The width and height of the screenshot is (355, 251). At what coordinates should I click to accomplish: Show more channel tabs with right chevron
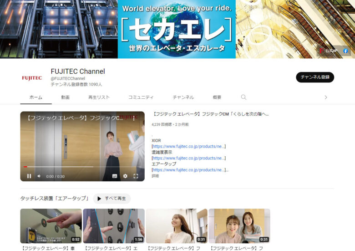click(x=326, y=97)
